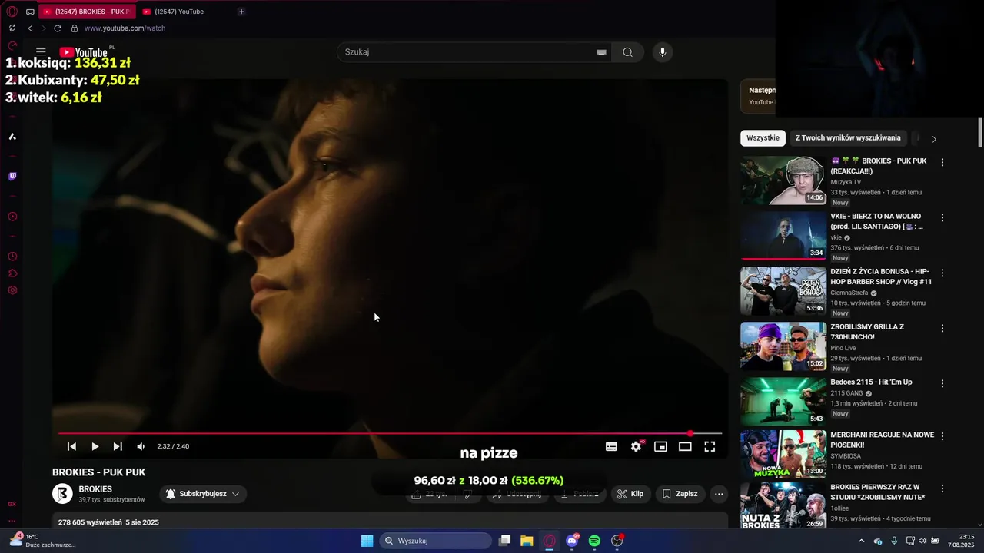Screen dimensions: 984x553
Task: Open Discord from the taskbar
Action: tap(572, 541)
